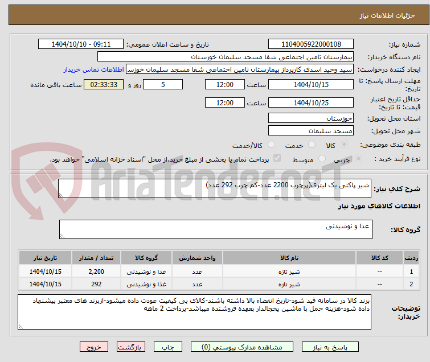
Task: Click the days remaining field showing 5
Action: 163,84
